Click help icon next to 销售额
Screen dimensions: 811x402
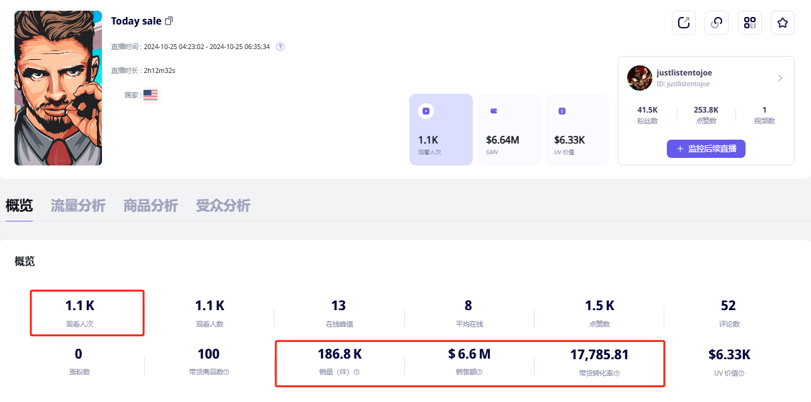pos(480,372)
